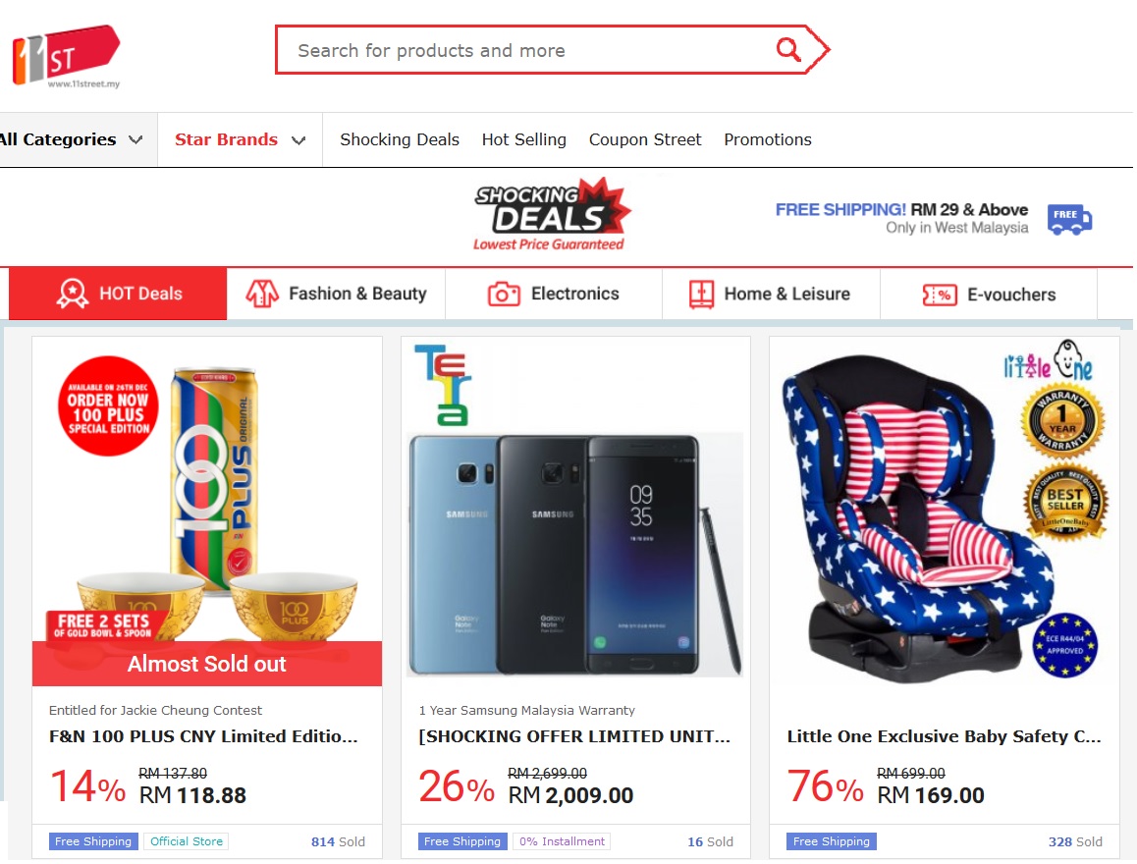
Task: Click the Home & Leisure cabinet icon
Action: pos(701,294)
